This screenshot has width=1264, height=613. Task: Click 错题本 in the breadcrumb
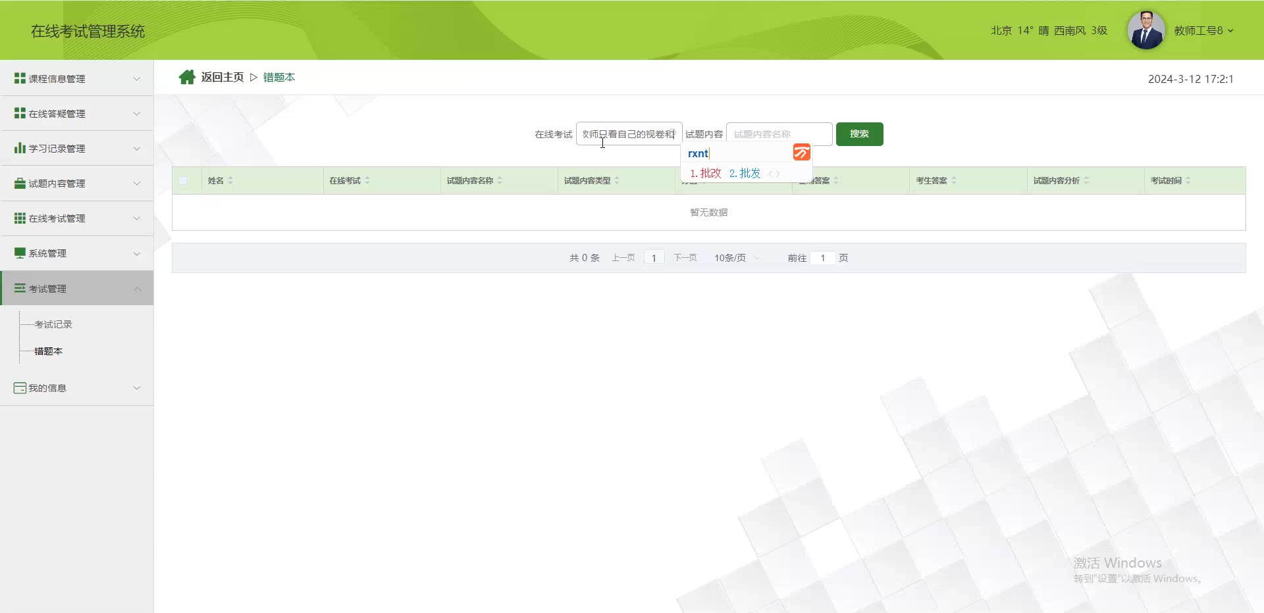(279, 77)
